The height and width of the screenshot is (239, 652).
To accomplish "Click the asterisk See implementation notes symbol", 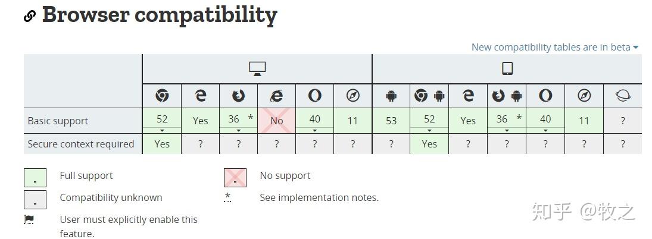I will pos(227,197).
